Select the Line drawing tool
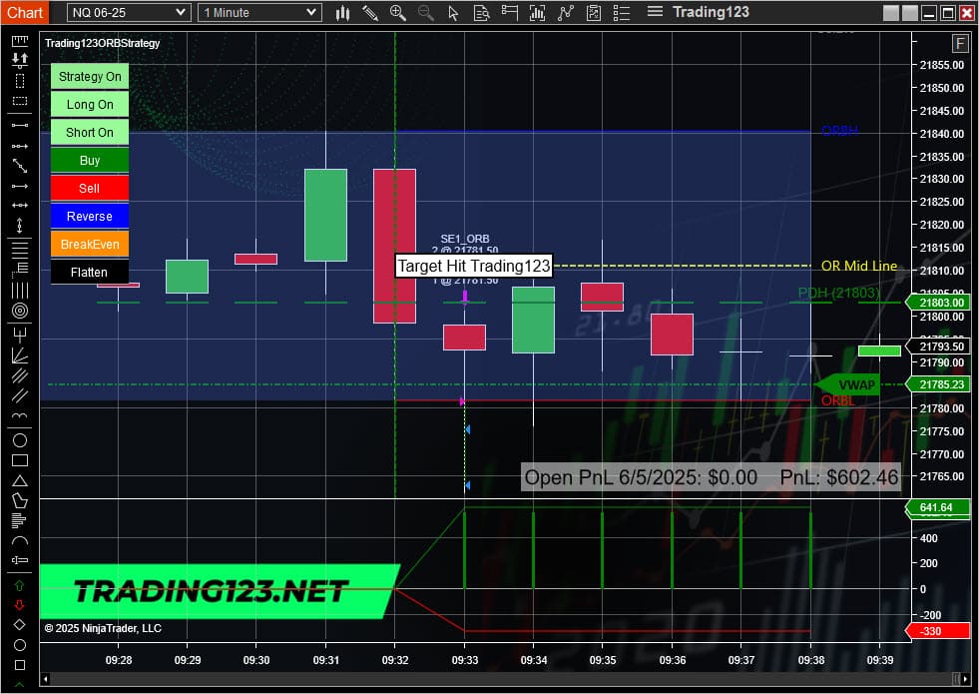Image resolution: width=979 pixels, height=694 pixels. [x=20, y=125]
